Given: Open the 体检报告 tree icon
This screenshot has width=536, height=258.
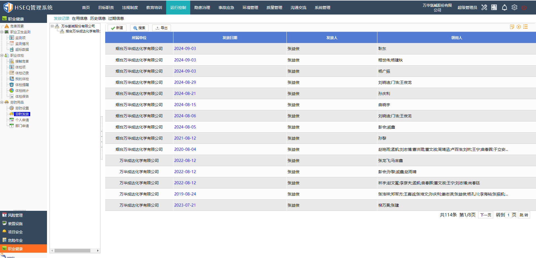Looking at the screenshot, I should click(x=12, y=96).
